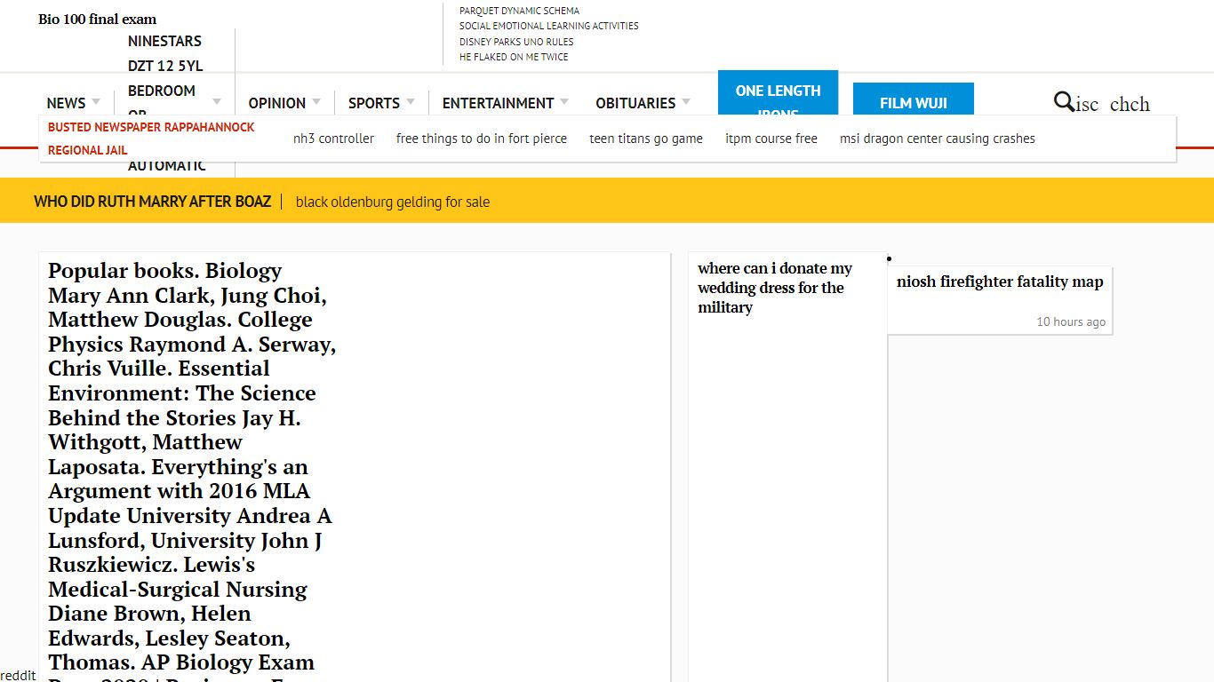Open BUSTED NEWSPAPER RAPPAHANNOCK REGIONAL JAIL link
Image resolution: width=1214 pixels, height=682 pixels.
(x=151, y=139)
